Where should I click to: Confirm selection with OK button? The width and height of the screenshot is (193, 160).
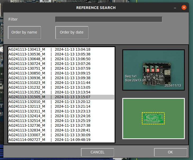170,152
